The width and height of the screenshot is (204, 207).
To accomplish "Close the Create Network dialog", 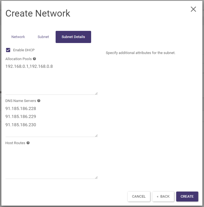I will pos(193,9).
